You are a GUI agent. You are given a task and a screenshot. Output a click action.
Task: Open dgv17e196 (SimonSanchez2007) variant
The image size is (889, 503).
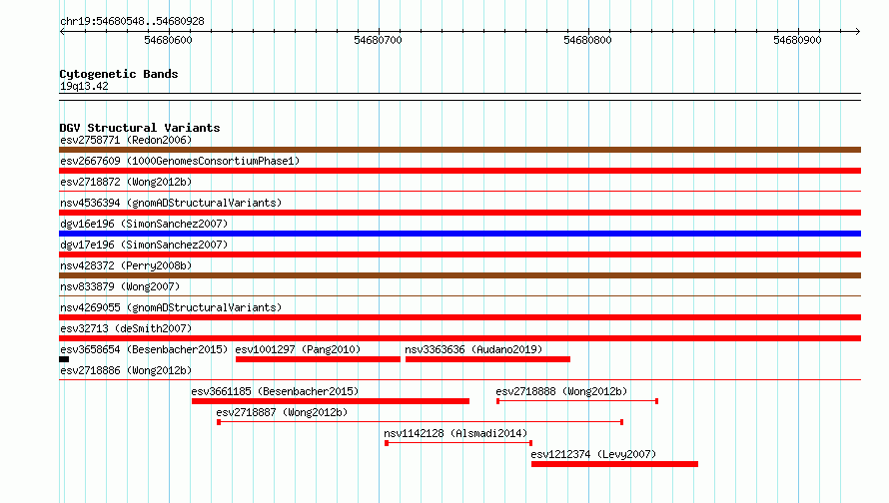(144, 245)
